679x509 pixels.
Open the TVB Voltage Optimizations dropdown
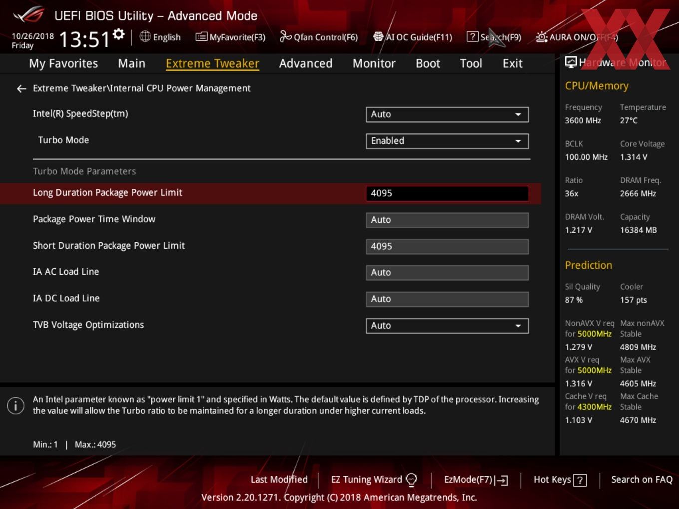(x=447, y=326)
